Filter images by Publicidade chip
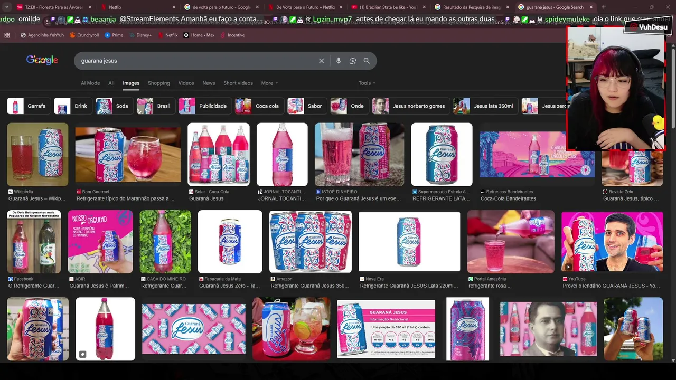This screenshot has width=676, height=380. pyautogui.click(x=205, y=106)
